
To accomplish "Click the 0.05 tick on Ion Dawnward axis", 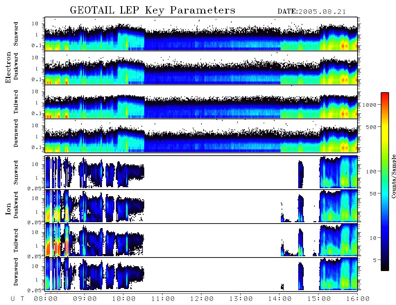I will click(34, 290).
